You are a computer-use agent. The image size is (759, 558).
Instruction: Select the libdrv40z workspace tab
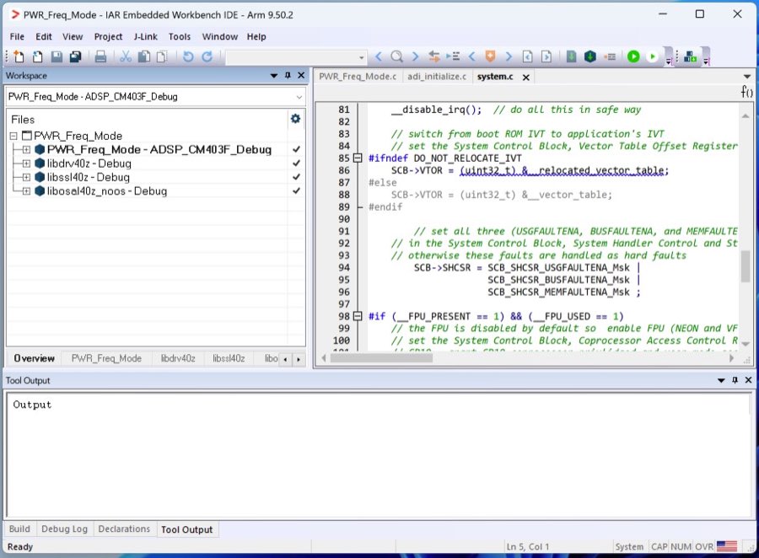point(178,358)
